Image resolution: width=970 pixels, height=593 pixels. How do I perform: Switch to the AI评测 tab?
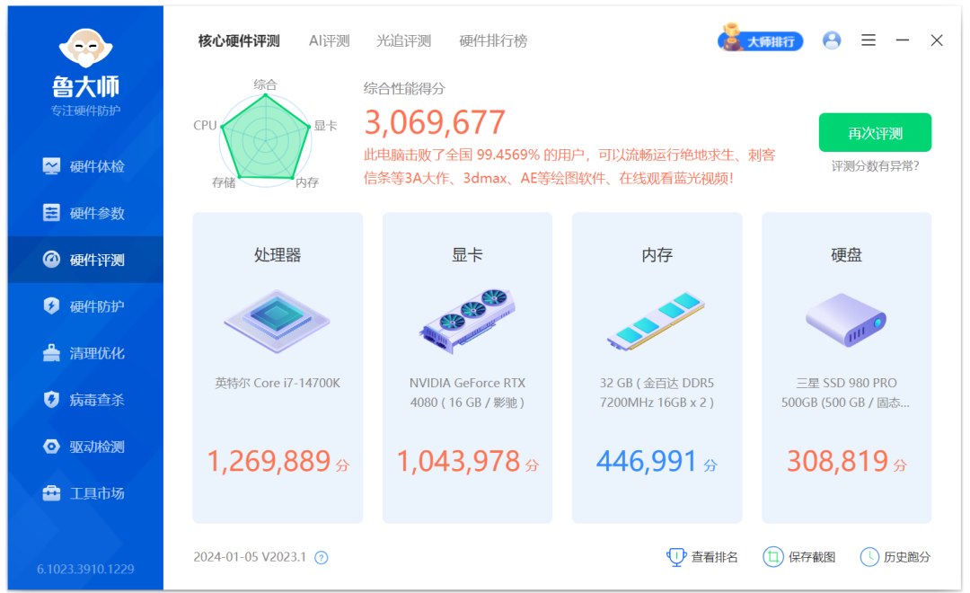coord(329,40)
